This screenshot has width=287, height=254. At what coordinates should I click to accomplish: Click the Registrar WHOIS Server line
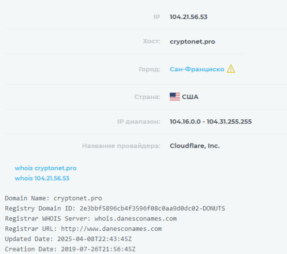point(91,219)
